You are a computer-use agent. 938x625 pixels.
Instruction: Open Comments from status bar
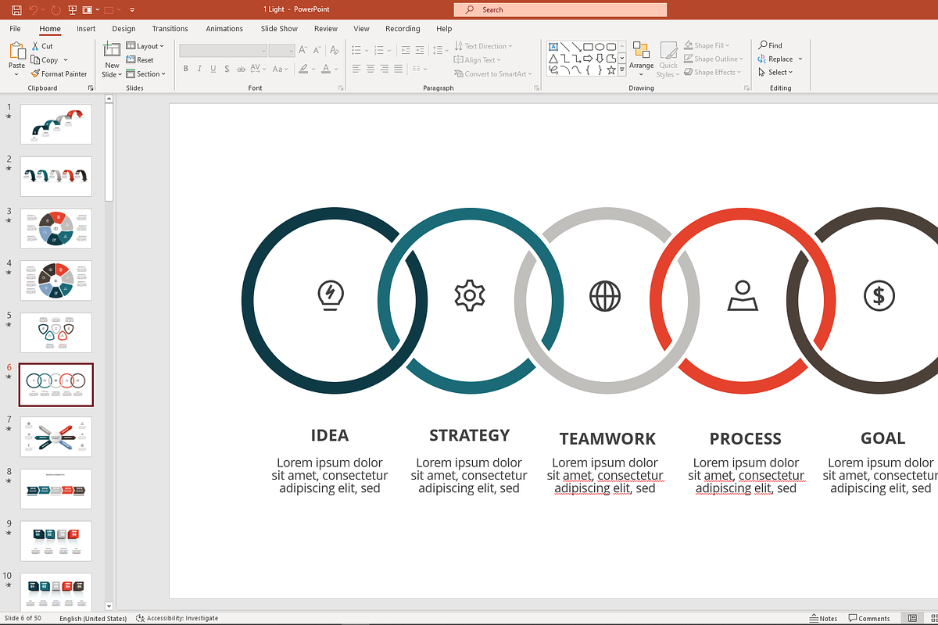pyautogui.click(x=868, y=618)
